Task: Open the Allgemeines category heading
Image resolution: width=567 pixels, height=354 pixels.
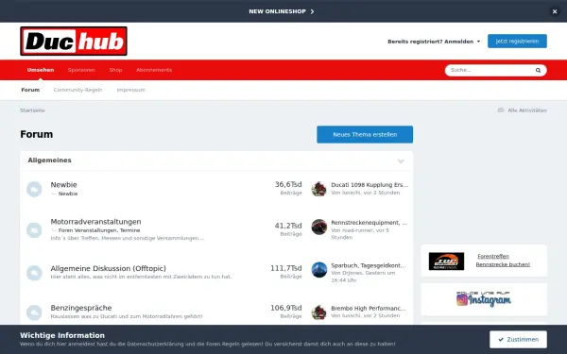Action: 49,160
